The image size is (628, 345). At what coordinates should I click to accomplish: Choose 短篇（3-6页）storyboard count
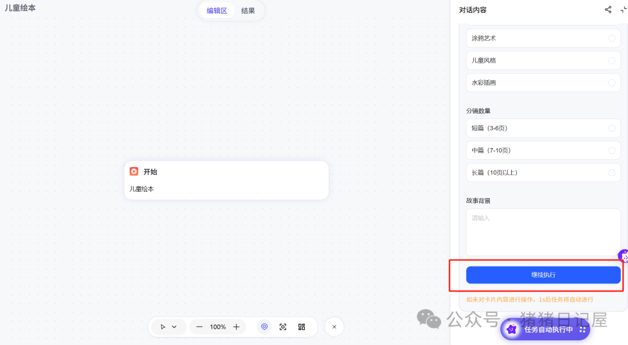[x=543, y=128]
